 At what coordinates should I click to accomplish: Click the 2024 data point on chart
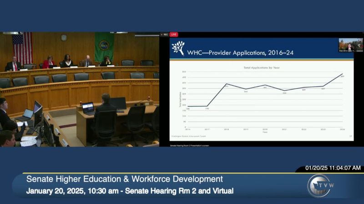(343, 74)
